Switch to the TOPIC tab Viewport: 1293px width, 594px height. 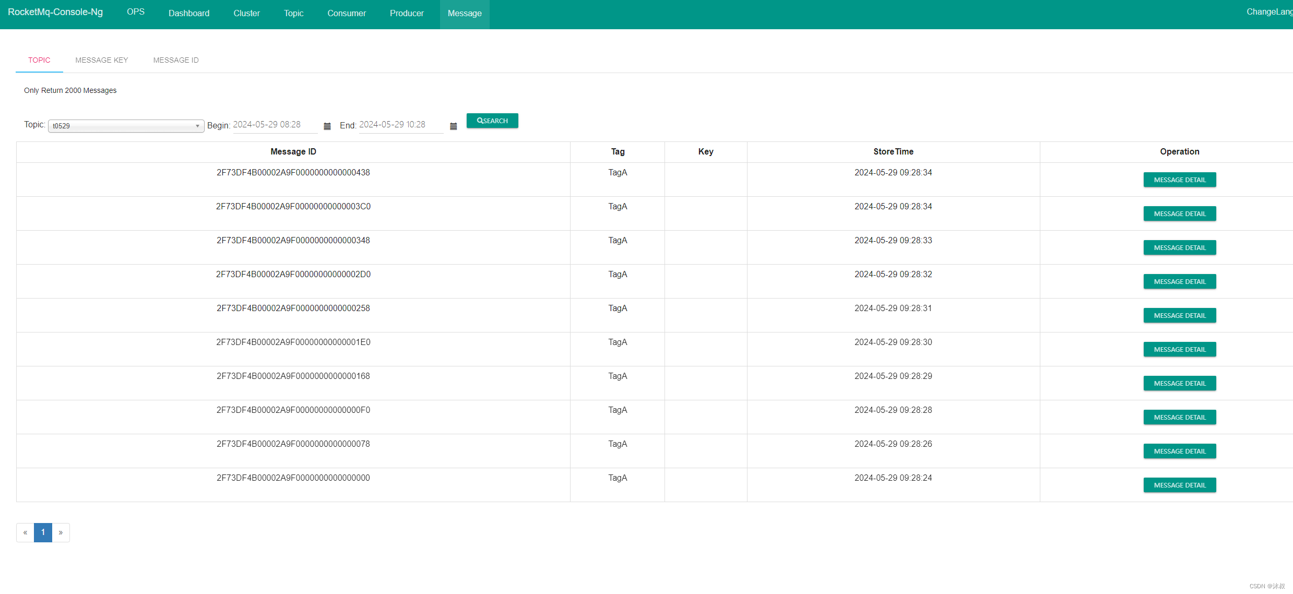tap(39, 60)
